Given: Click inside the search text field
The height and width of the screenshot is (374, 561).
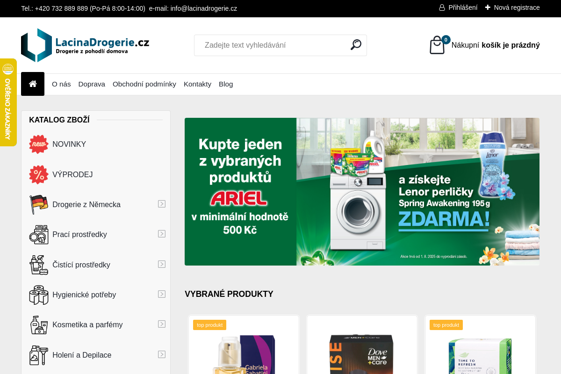Looking at the screenshot, I should pyautogui.click(x=271, y=45).
